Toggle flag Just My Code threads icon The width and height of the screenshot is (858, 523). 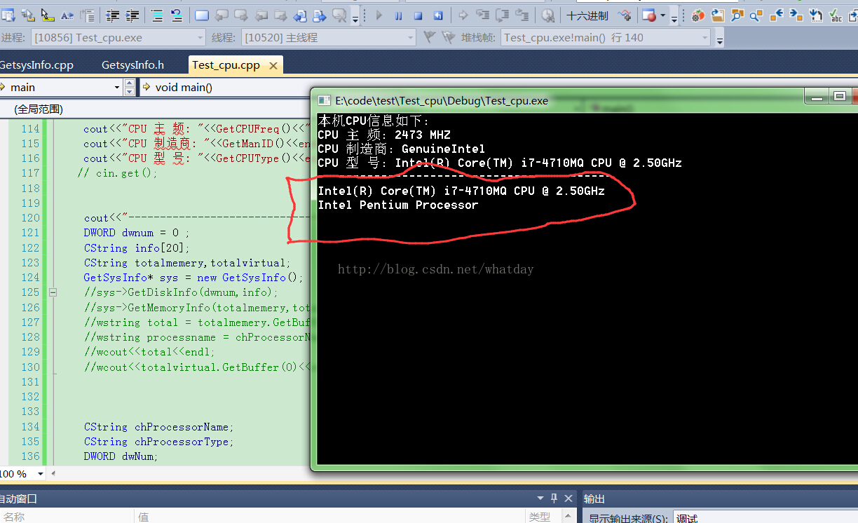click(x=430, y=38)
